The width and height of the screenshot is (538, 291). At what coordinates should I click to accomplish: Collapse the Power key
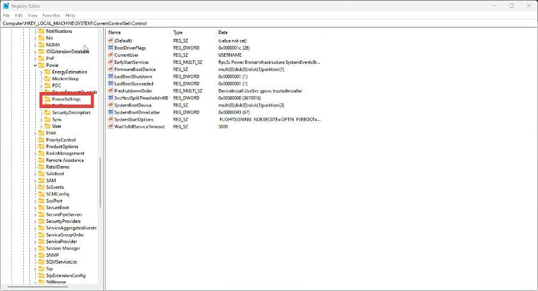[35, 65]
